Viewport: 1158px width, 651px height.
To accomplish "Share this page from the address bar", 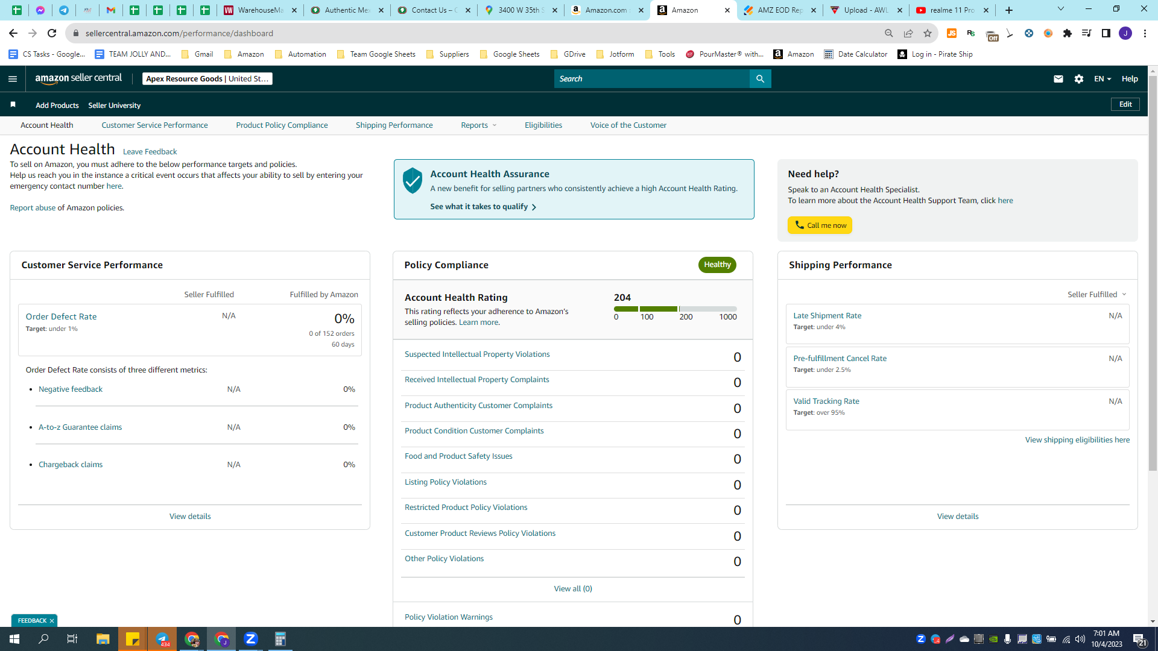I will (x=908, y=33).
